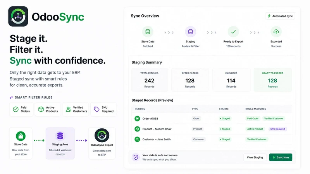
Task: Select the Active Products filter rule
Action: tap(48, 109)
